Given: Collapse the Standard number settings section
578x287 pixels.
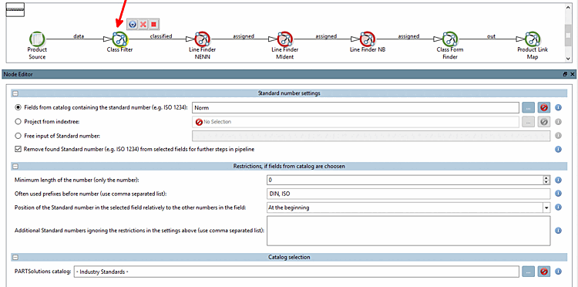Looking at the screenshot, I should point(15,93).
